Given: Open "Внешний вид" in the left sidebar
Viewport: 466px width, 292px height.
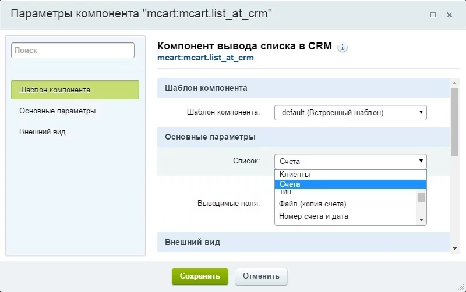Looking at the screenshot, I should [x=42, y=131].
